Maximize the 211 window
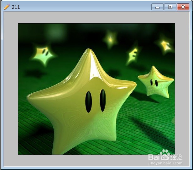 point(170,7)
